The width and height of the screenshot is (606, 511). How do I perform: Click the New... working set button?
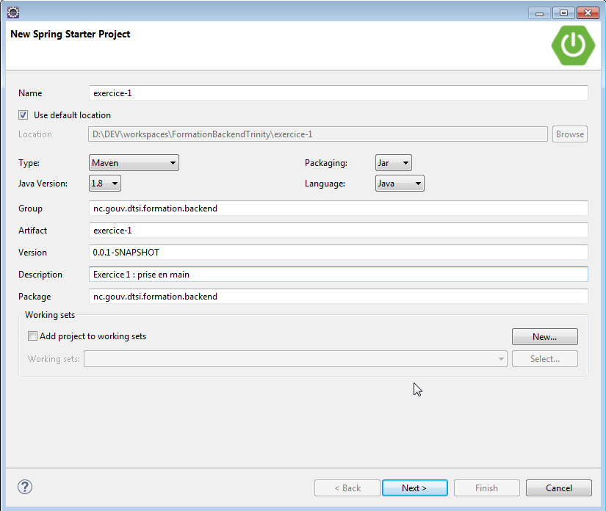[544, 336]
